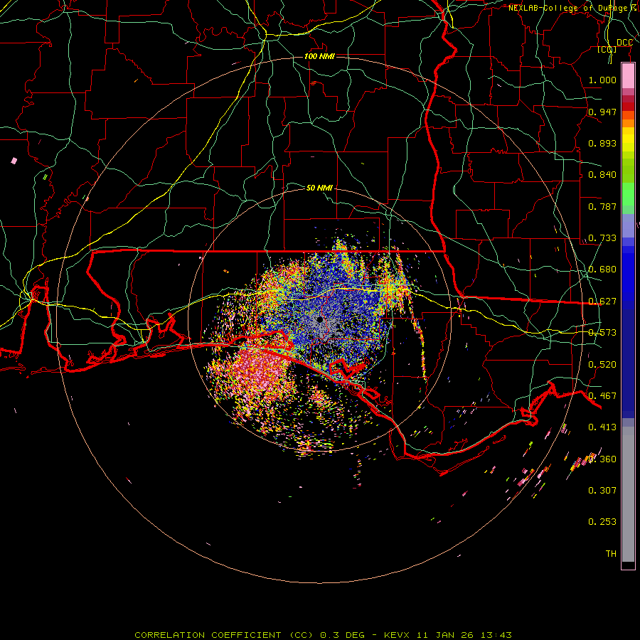Click the isolated pink echo square at far left
The image size is (640, 640).
pos(14,161)
